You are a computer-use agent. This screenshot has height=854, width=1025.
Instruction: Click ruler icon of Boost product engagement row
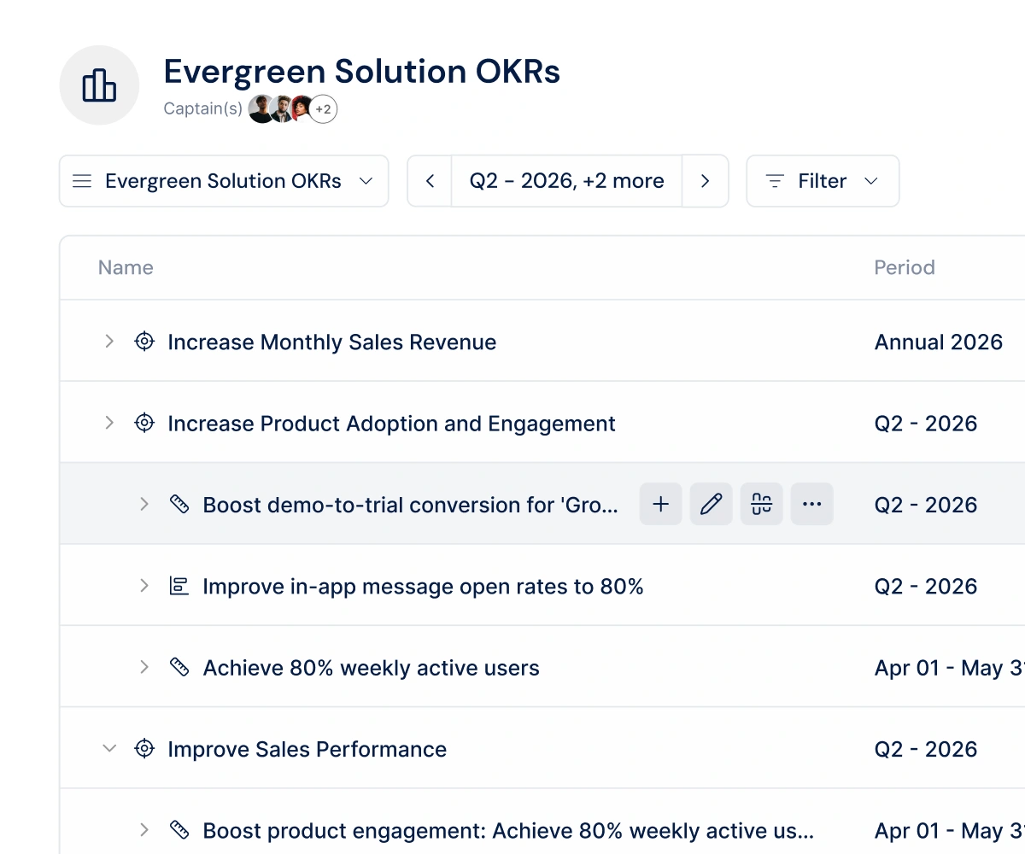pos(179,829)
